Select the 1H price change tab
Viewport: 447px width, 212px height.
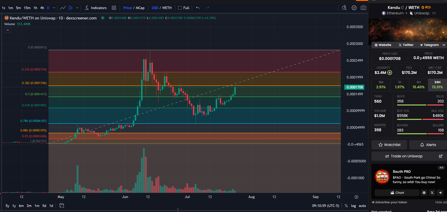point(400,85)
